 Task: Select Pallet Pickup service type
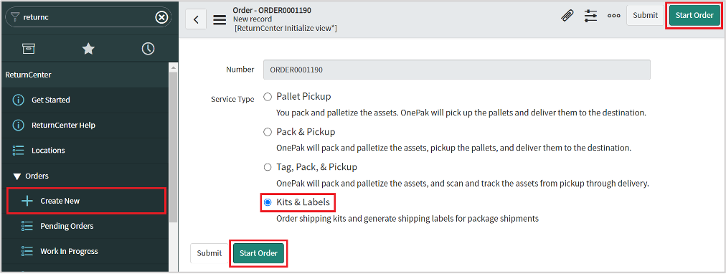[x=267, y=98]
